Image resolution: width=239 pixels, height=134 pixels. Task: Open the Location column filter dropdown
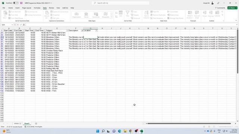point(96,31)
